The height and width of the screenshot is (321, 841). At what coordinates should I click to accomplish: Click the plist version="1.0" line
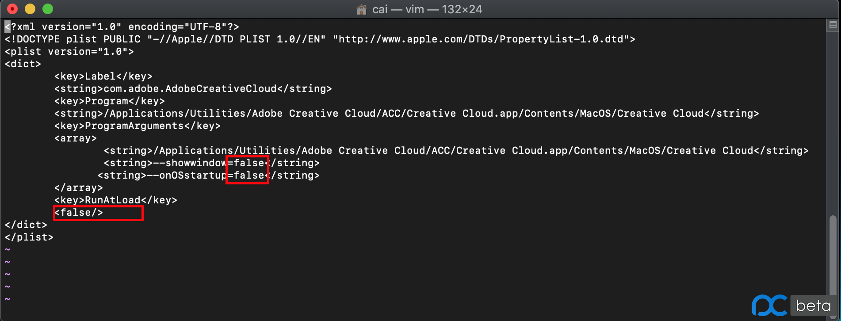69,52
